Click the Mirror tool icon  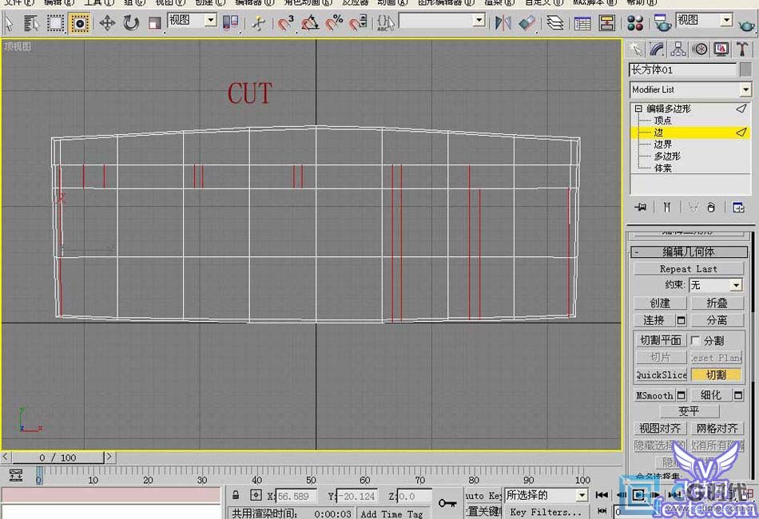pos(503,22)
